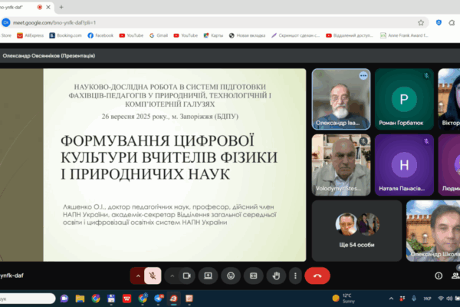Viewport: 460px width, 307px height.
Task: Turn on captions in the call bar
Action: [x=253, y=274]
